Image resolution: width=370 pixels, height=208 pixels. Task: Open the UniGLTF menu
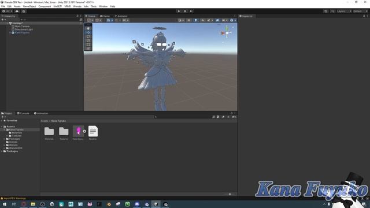pos(57,6)
